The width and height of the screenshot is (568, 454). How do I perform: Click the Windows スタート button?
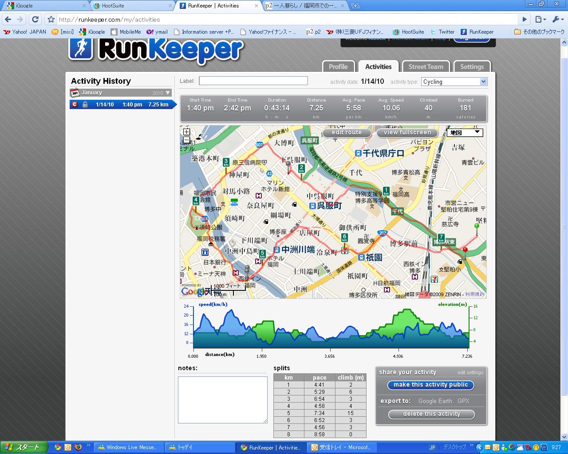coord(23,447)
